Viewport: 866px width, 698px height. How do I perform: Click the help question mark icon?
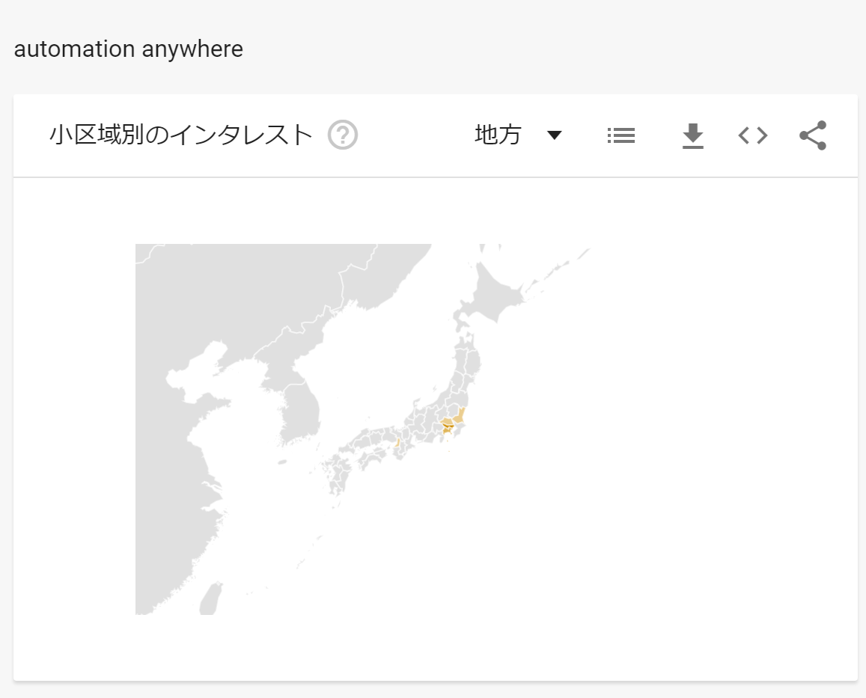click(x=343, y=135)
